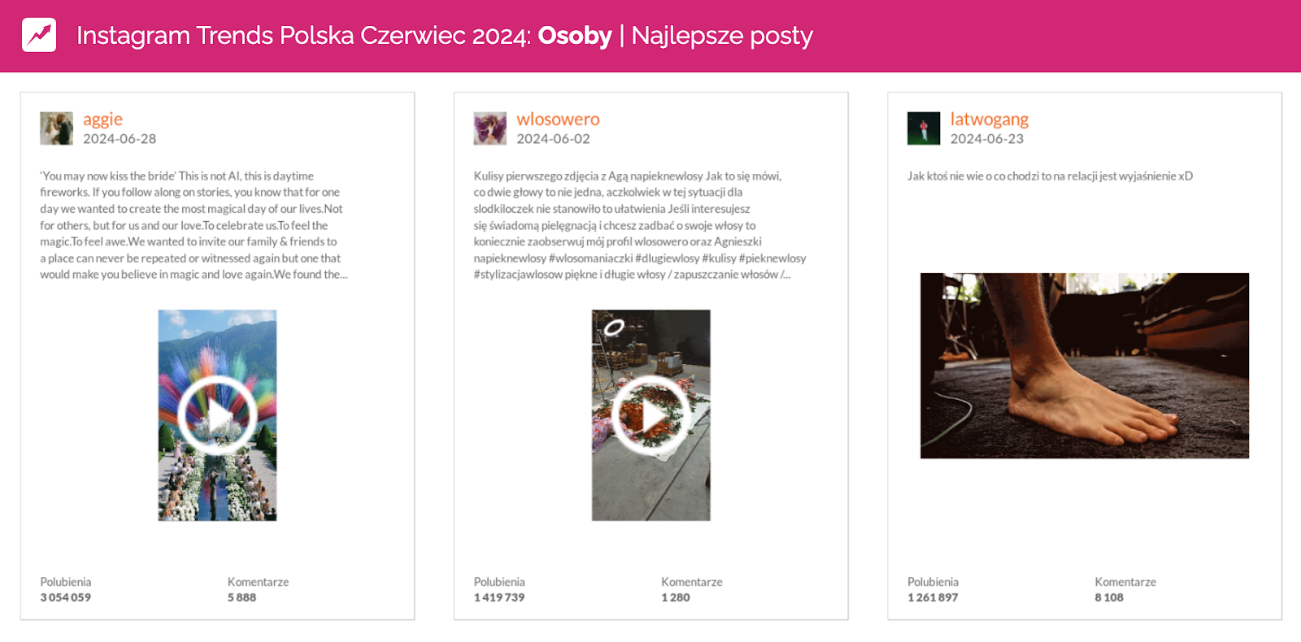Select the 2024-06-28 post date

[x=120, y=139]
